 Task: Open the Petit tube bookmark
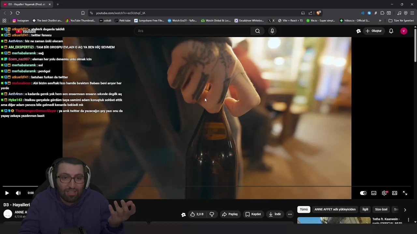pyautogui.click(x=122, y=20)
